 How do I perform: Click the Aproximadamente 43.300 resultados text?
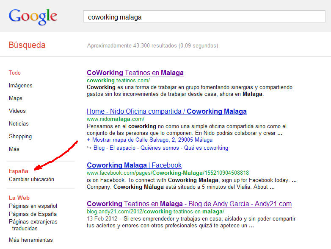153,46
